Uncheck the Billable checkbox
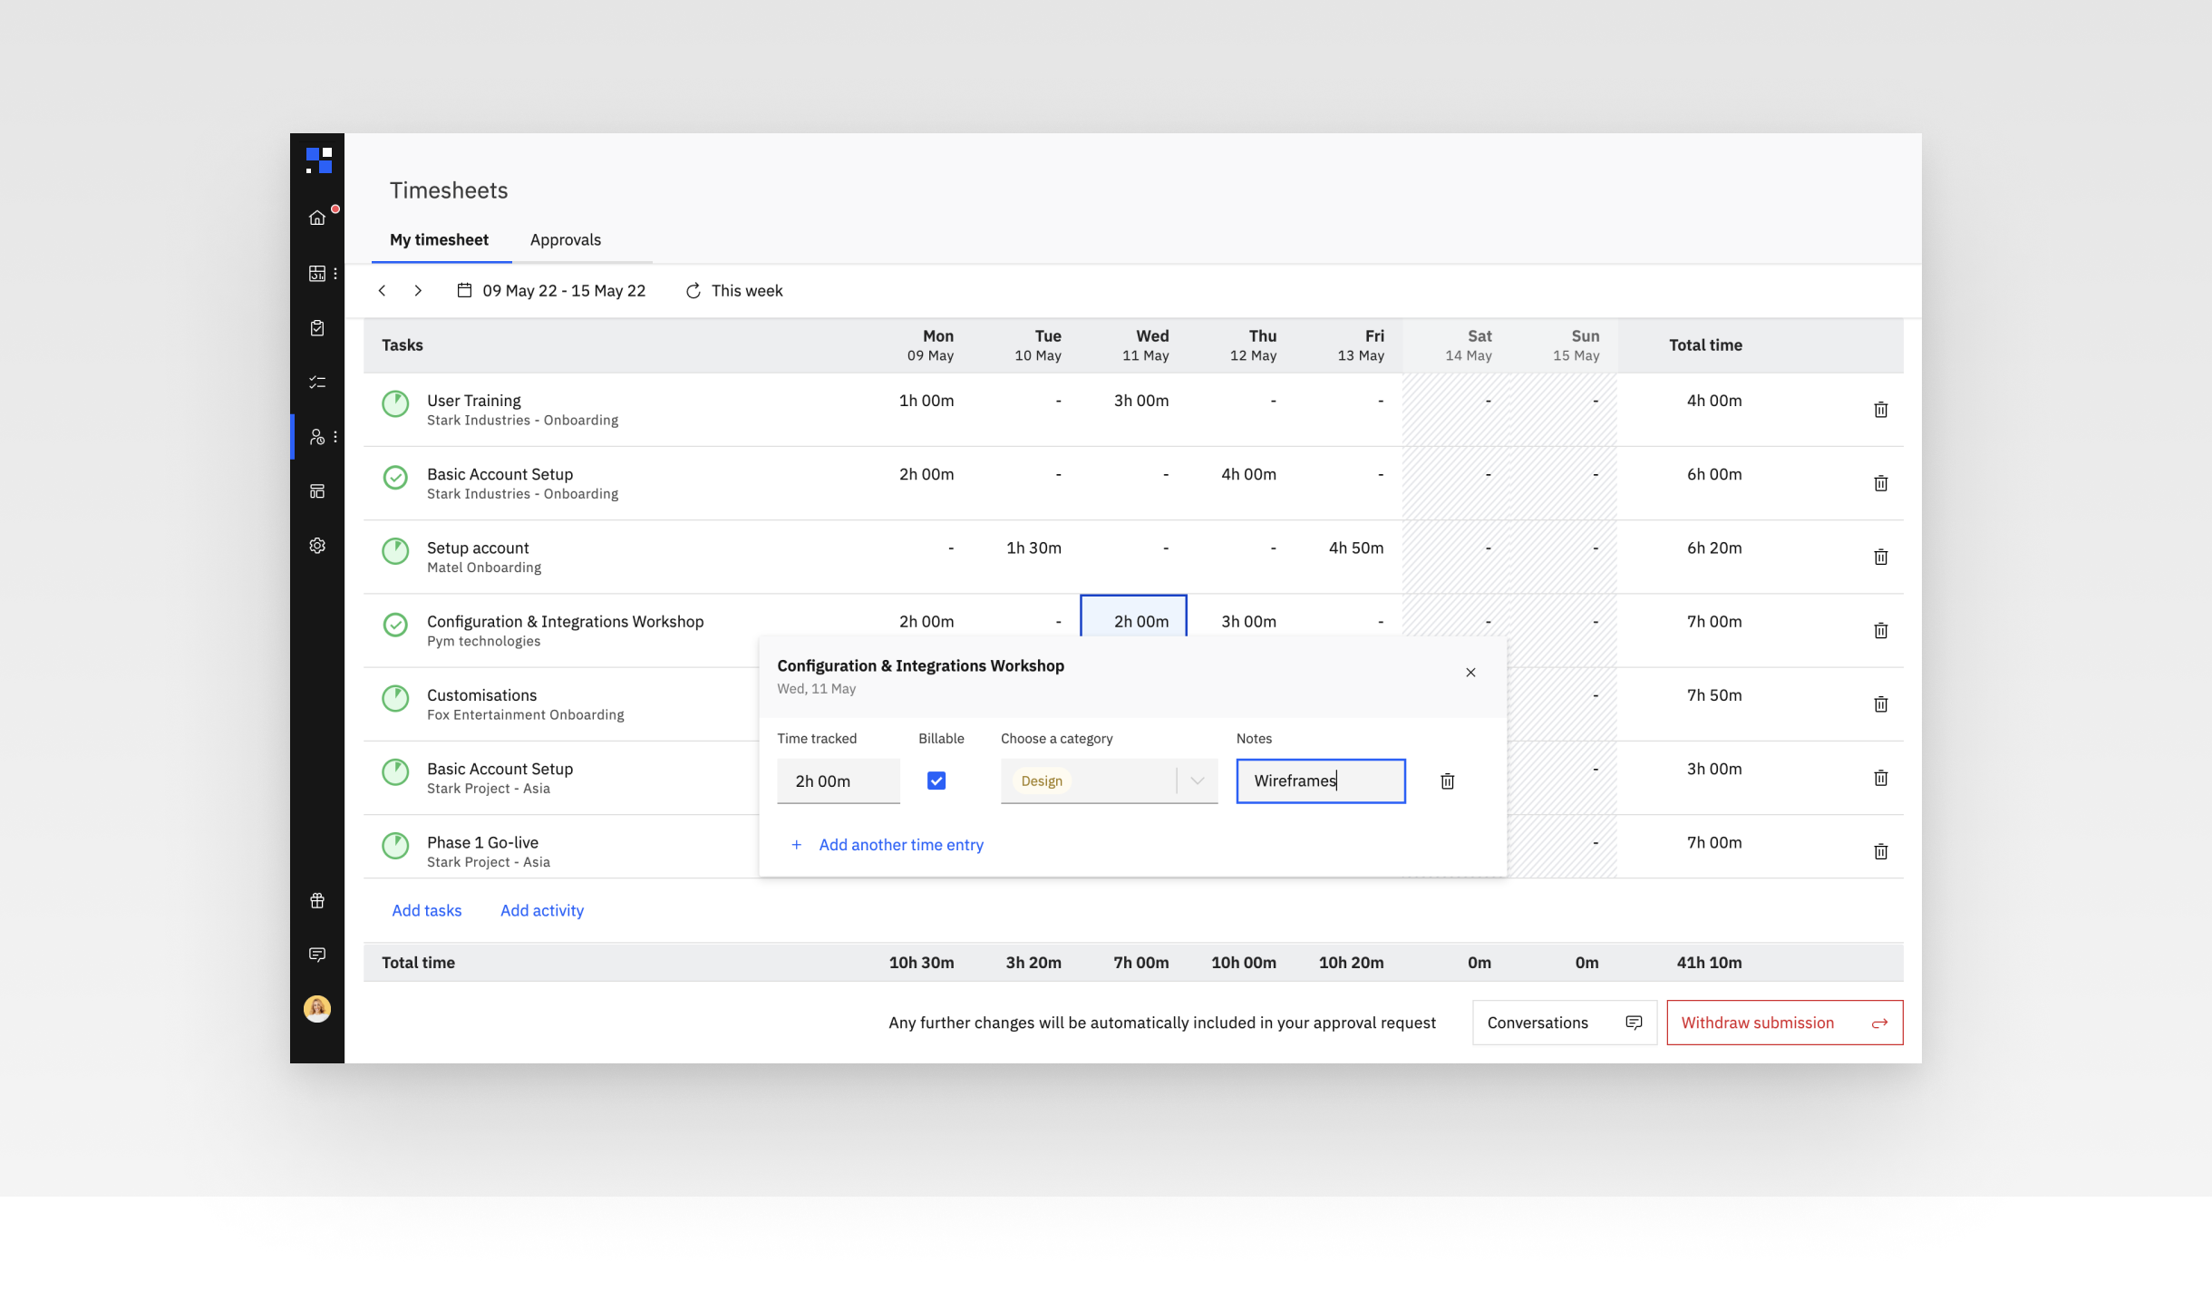The image size is (2212, 1290). click(x=936, y=781)
